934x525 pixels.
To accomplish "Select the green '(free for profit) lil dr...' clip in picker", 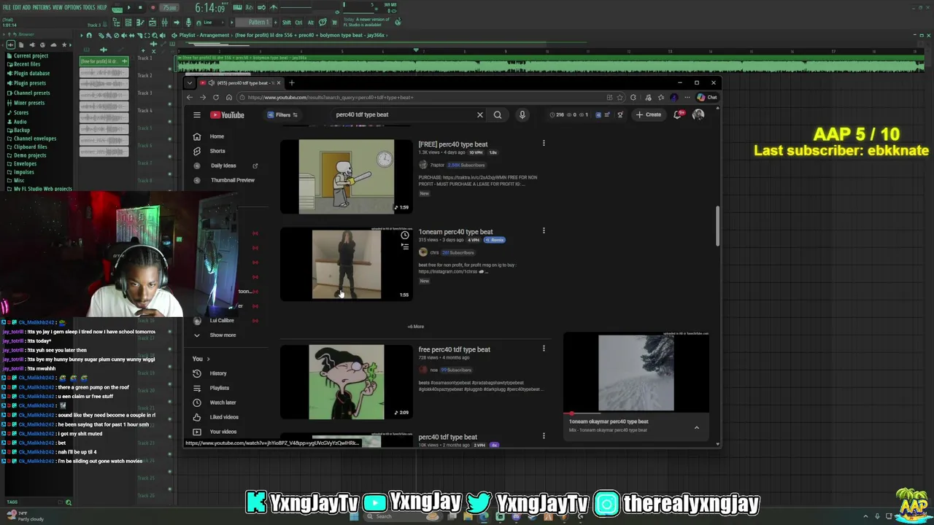I will point(104,61).
